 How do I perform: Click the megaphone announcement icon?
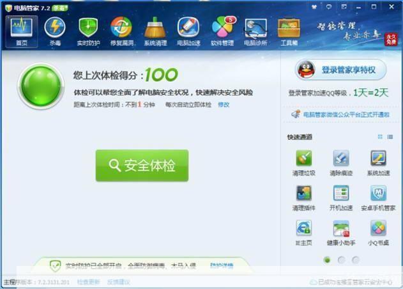[296, 114]
